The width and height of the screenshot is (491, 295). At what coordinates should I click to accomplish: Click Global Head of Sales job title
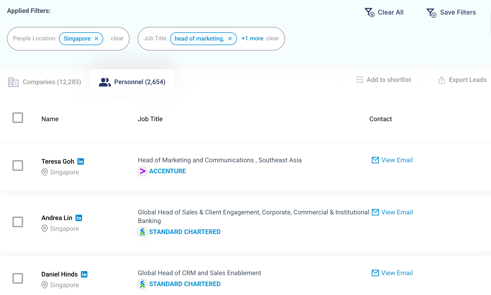point(254,217)
